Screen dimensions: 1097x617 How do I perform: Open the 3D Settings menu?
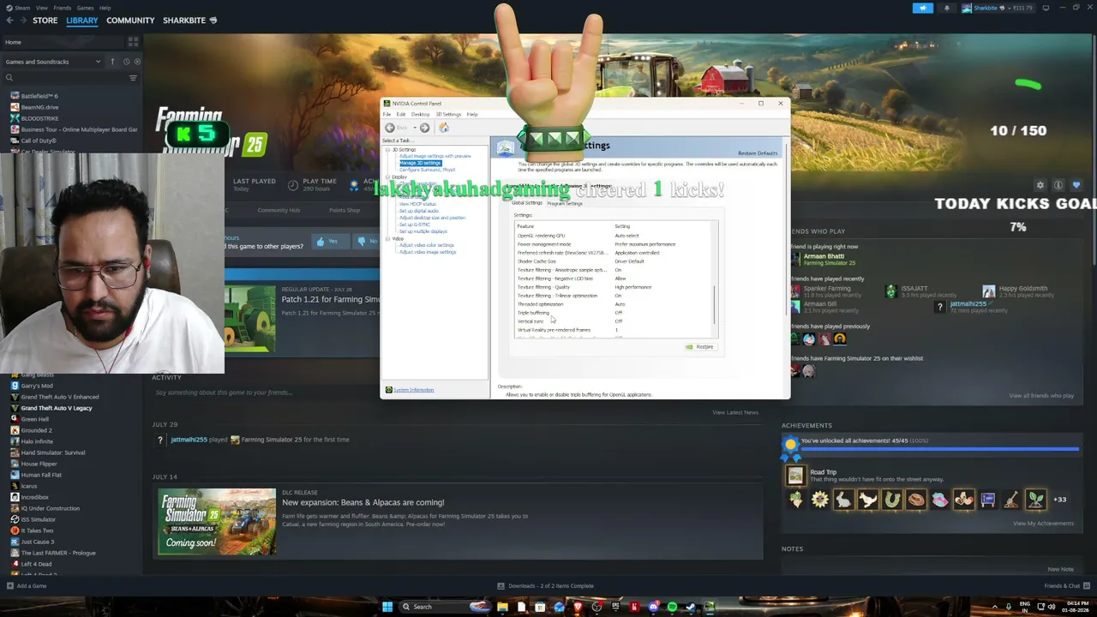pos(448,114)
